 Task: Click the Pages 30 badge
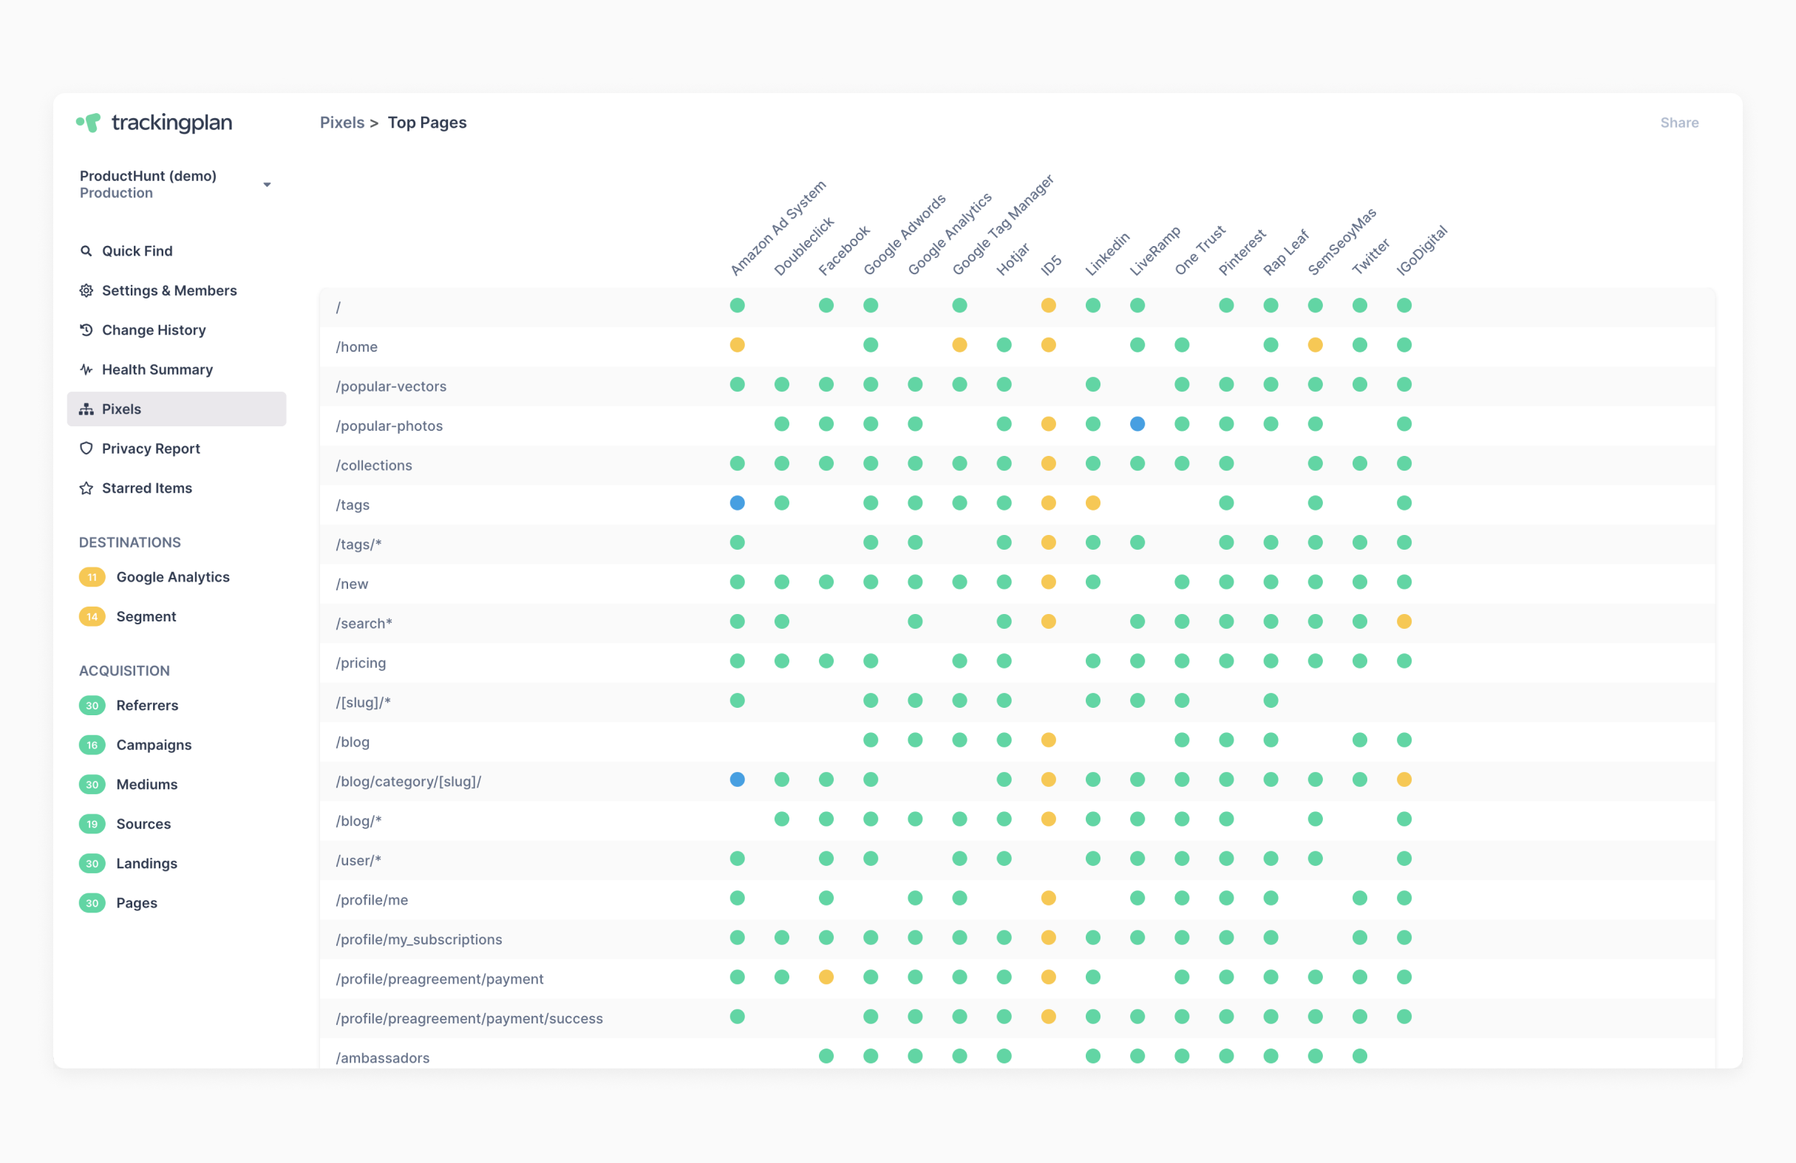[92, 903]
